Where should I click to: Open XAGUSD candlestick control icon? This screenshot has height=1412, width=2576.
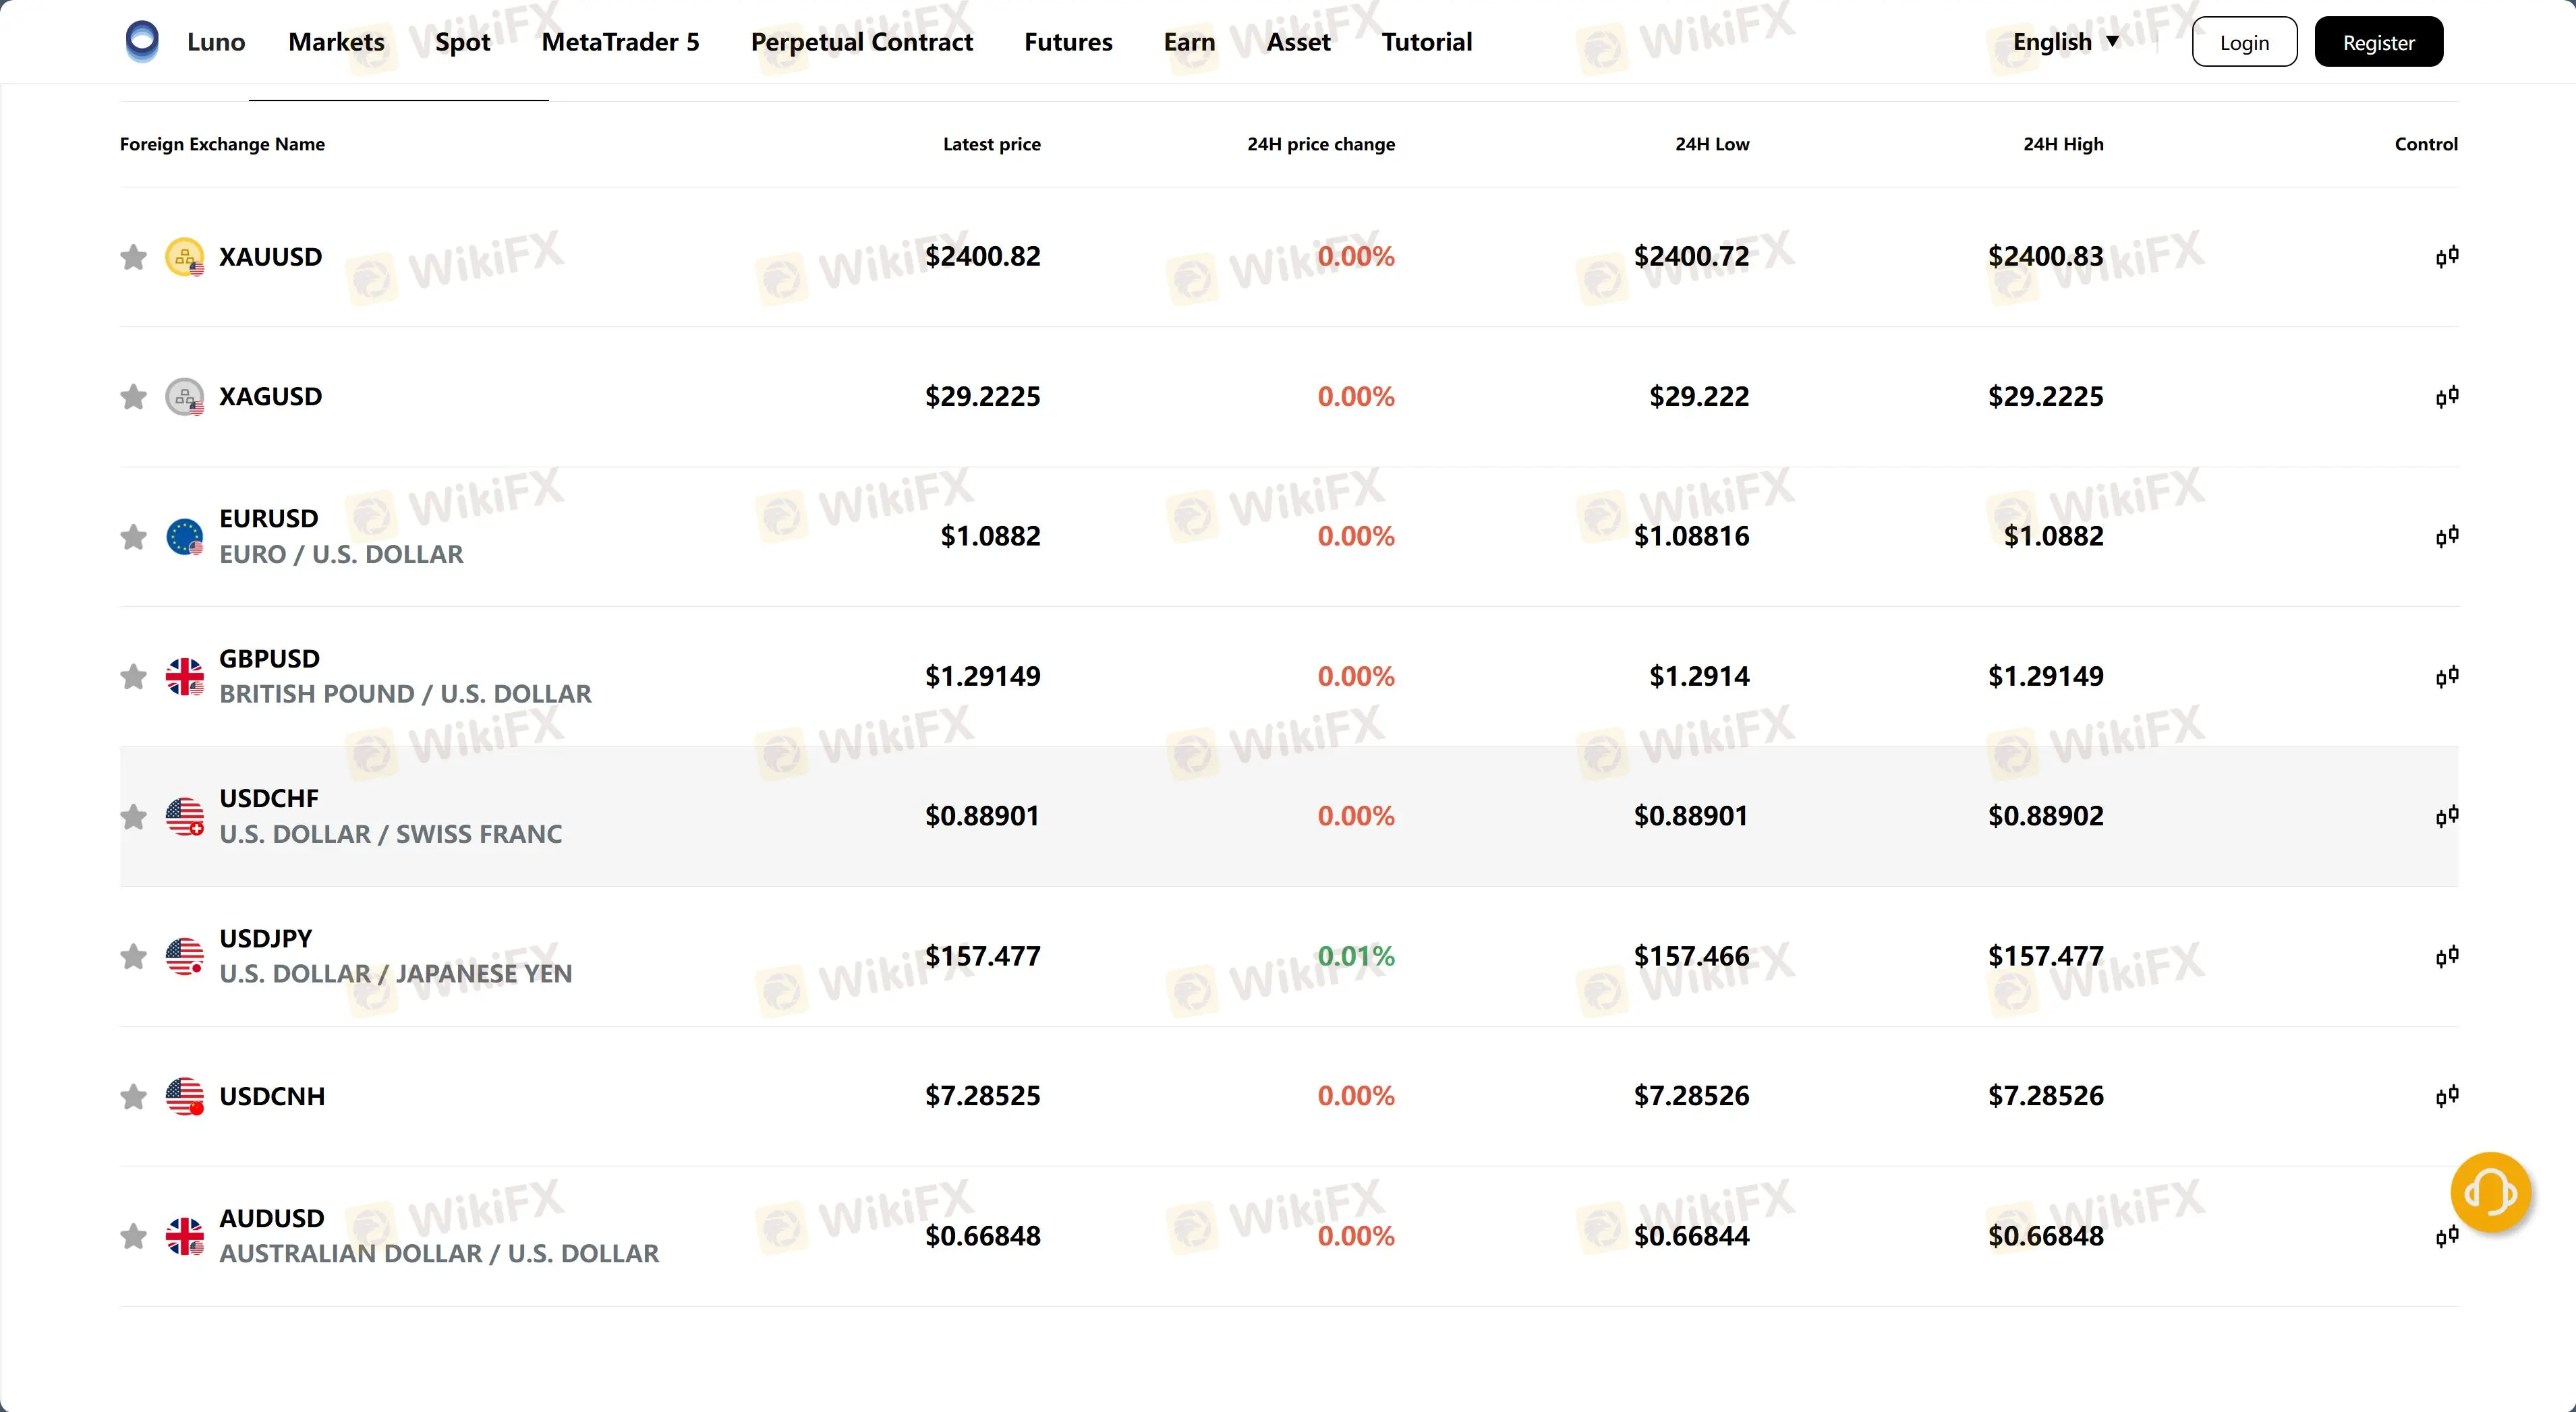click(2447, 397)
